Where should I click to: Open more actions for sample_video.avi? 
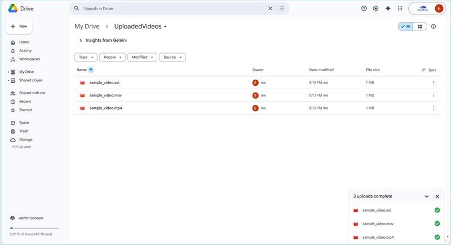coord(434,82)
